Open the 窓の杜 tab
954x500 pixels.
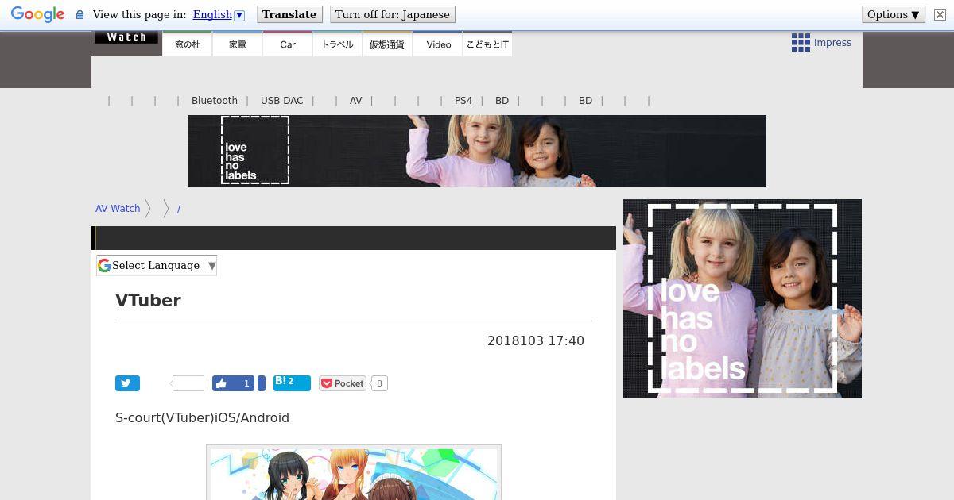click(x=188, y=44)
